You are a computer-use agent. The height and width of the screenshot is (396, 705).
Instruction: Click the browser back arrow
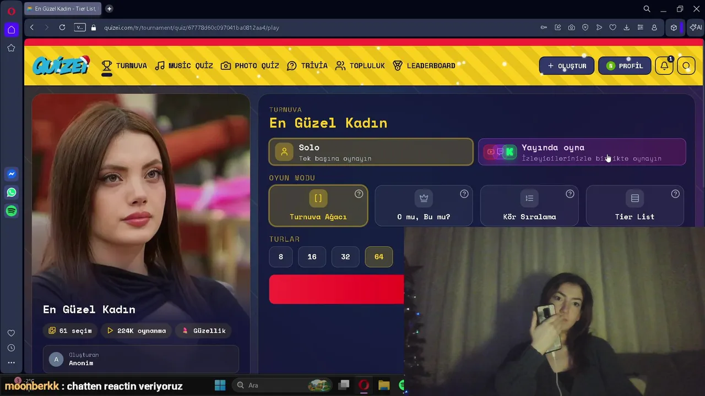(x=32, y=28)
